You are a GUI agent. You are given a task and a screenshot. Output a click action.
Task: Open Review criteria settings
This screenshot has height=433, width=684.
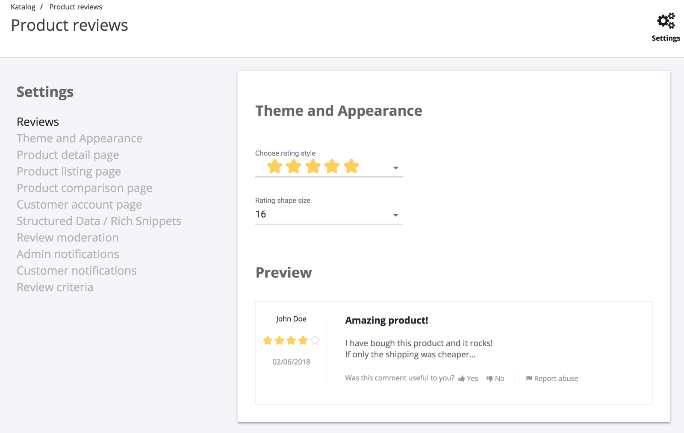click(55, 287)
